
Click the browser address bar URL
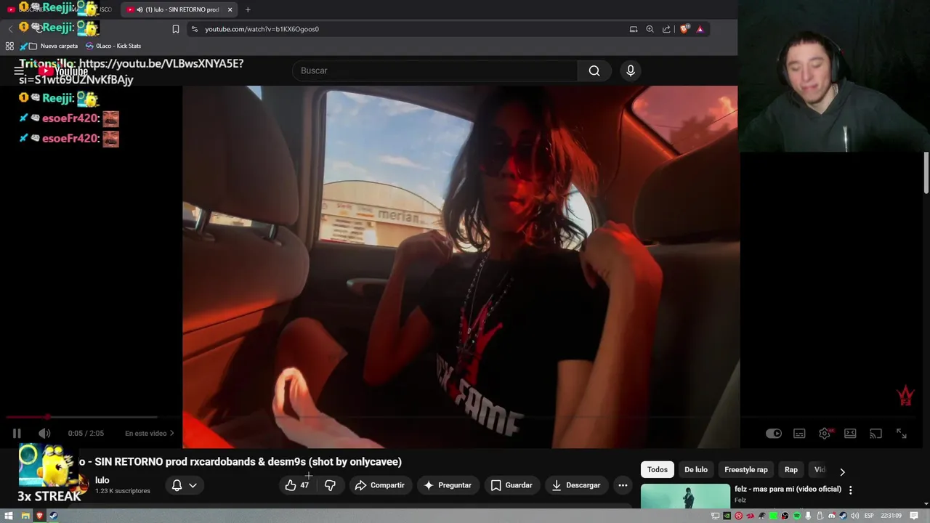click(x=262, y=29)
